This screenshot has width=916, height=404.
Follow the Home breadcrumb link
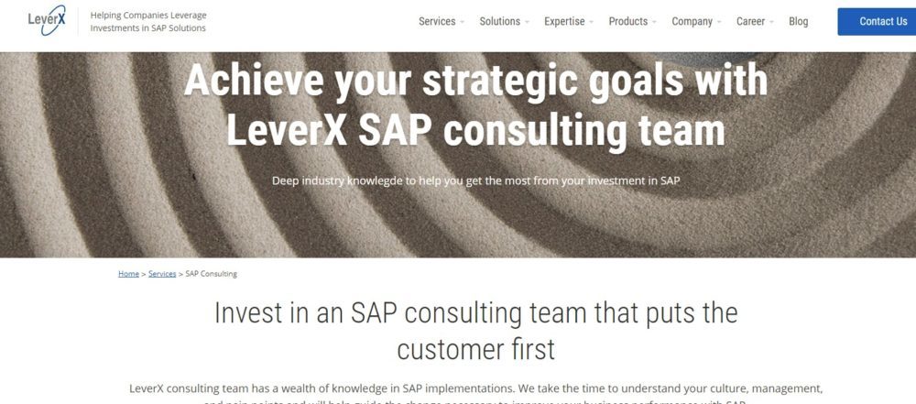(x=128, y=274)
